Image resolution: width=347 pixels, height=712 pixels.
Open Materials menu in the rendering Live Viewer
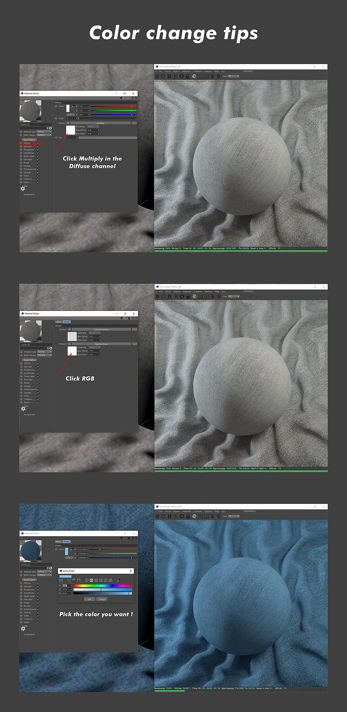[x=187, y=511]
